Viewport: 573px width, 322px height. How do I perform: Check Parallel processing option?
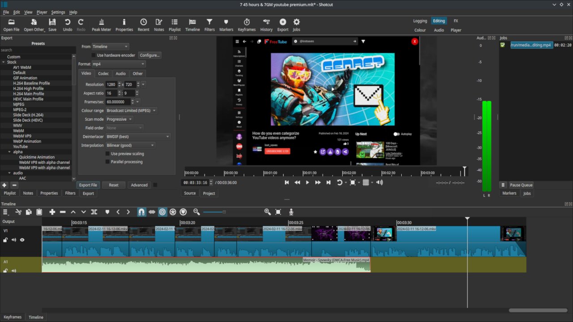click(x=107, y=162)
